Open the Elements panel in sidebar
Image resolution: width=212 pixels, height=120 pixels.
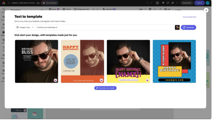[3, 56]
